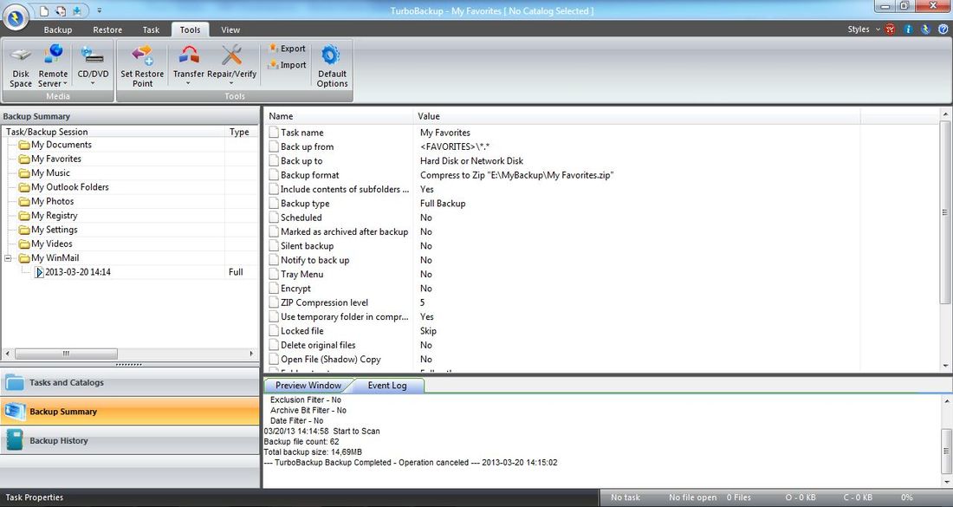Click the Transfer icon
953x507 pixels.
(189, 55)
